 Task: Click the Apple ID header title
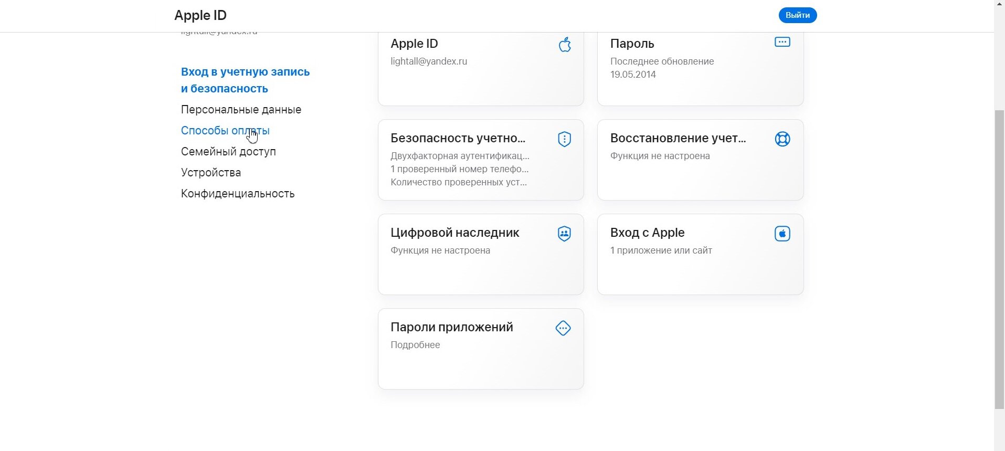(200, 15)
